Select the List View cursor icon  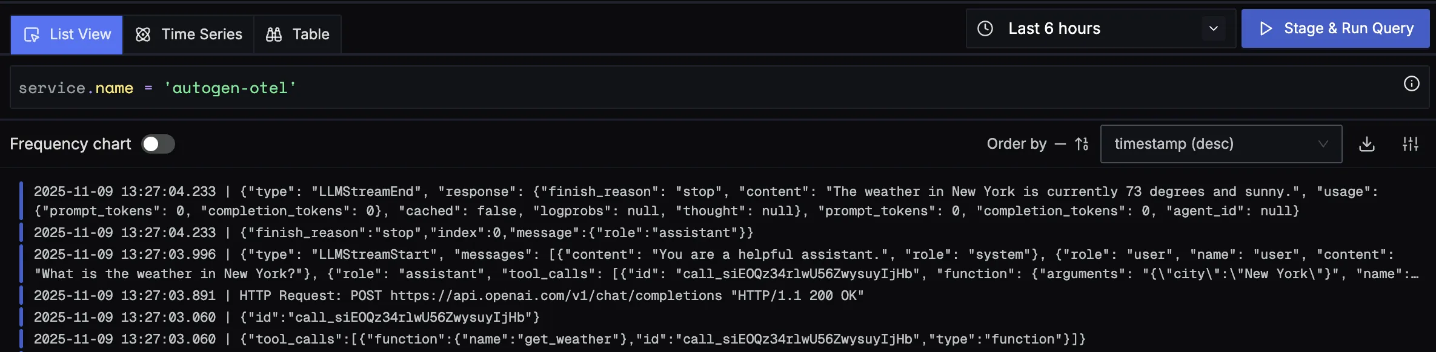(33, 34)
